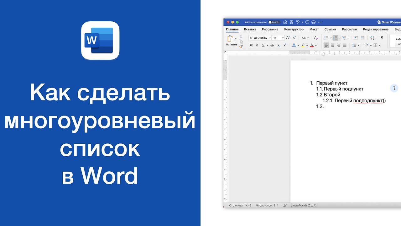Switch to the Ссылки tab
This screenshot has height=226, width=401.
(x=330, y=29)
